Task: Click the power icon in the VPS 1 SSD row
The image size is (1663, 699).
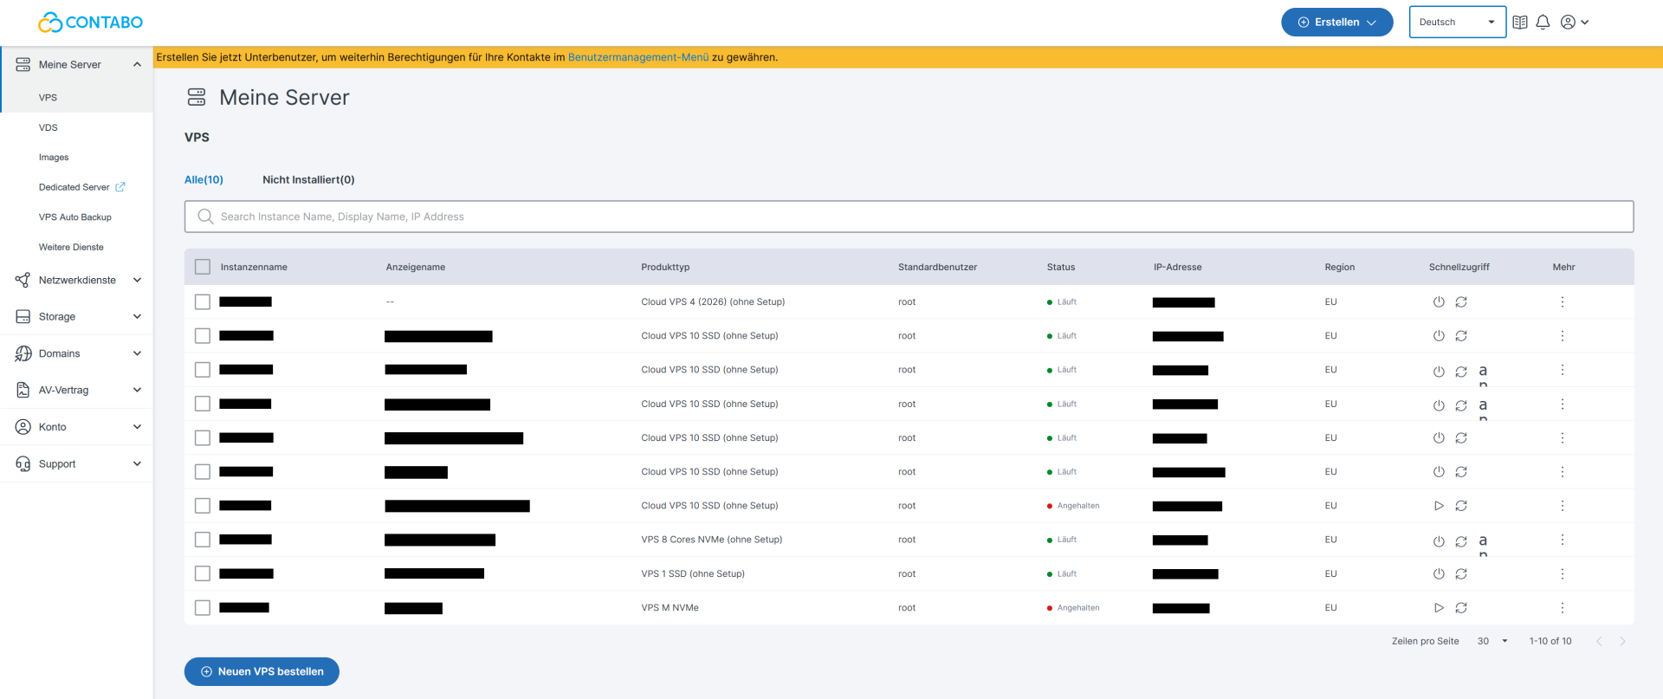Action: (x=1439, y=574)
